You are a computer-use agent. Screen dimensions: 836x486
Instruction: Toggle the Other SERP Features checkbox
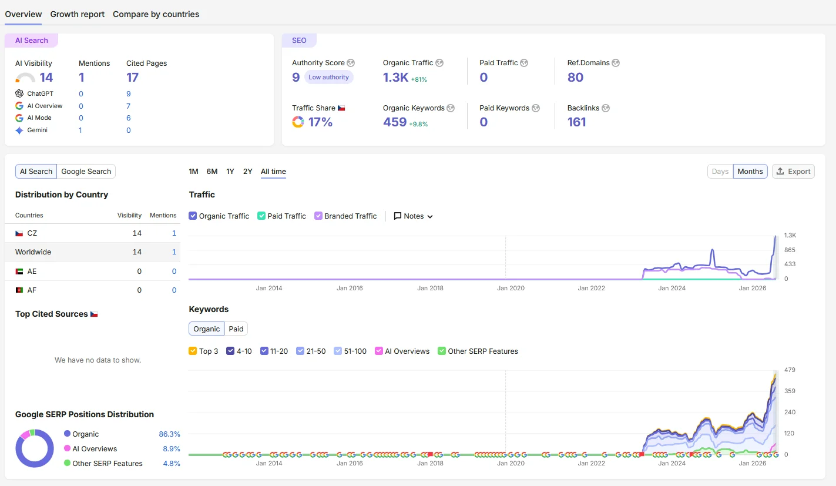point(442,351)
